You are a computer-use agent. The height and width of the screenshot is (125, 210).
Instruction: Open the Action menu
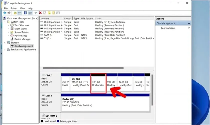(x=14, y=8)
